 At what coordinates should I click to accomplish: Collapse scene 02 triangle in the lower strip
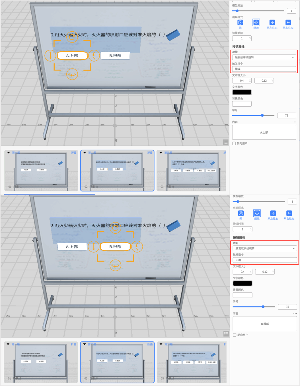tap(85, 344)
